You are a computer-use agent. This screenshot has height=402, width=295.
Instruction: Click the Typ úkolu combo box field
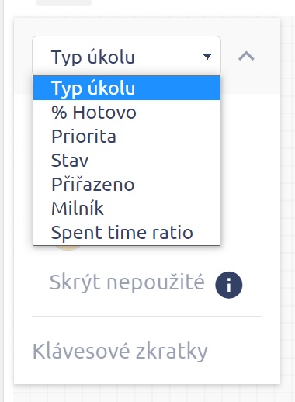click(127, 56)
